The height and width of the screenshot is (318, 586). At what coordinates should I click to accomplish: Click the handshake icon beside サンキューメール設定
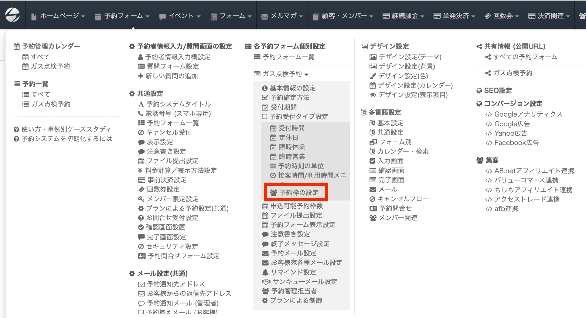pyautogui.click(x=266, y=282)
